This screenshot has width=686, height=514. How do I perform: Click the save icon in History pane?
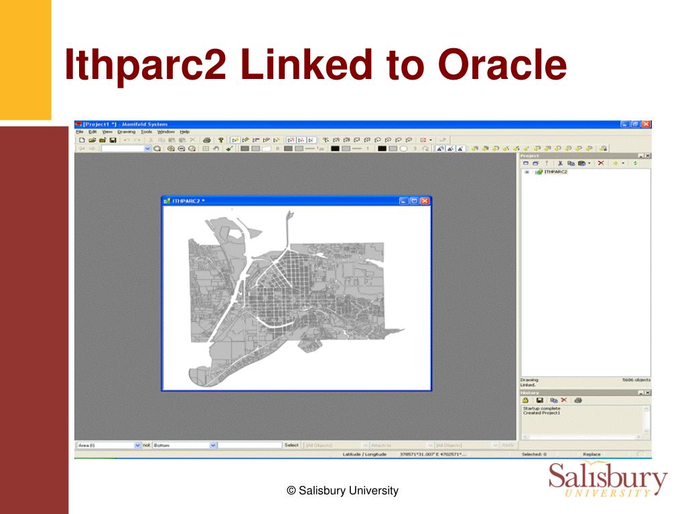coord(539,400)
